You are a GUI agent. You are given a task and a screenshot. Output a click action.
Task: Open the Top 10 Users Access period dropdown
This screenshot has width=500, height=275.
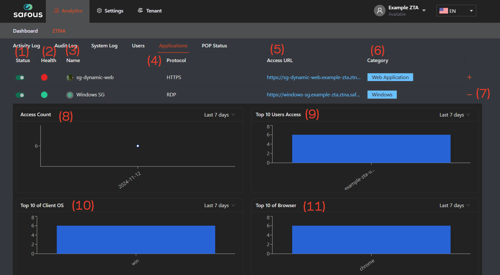pyautogui.click(x=454, y=115)
